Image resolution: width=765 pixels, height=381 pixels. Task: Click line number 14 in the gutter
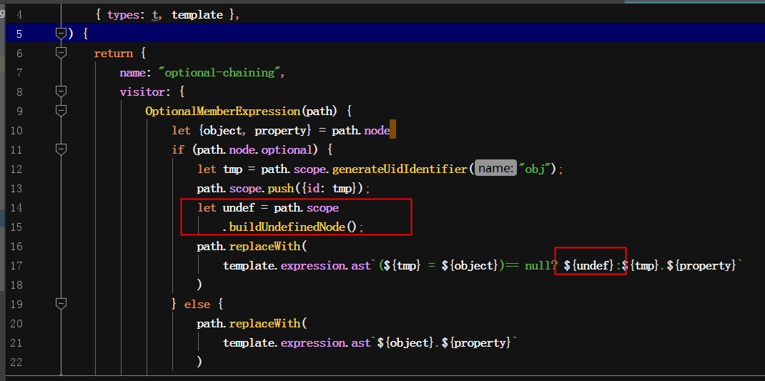coord(17,207)
